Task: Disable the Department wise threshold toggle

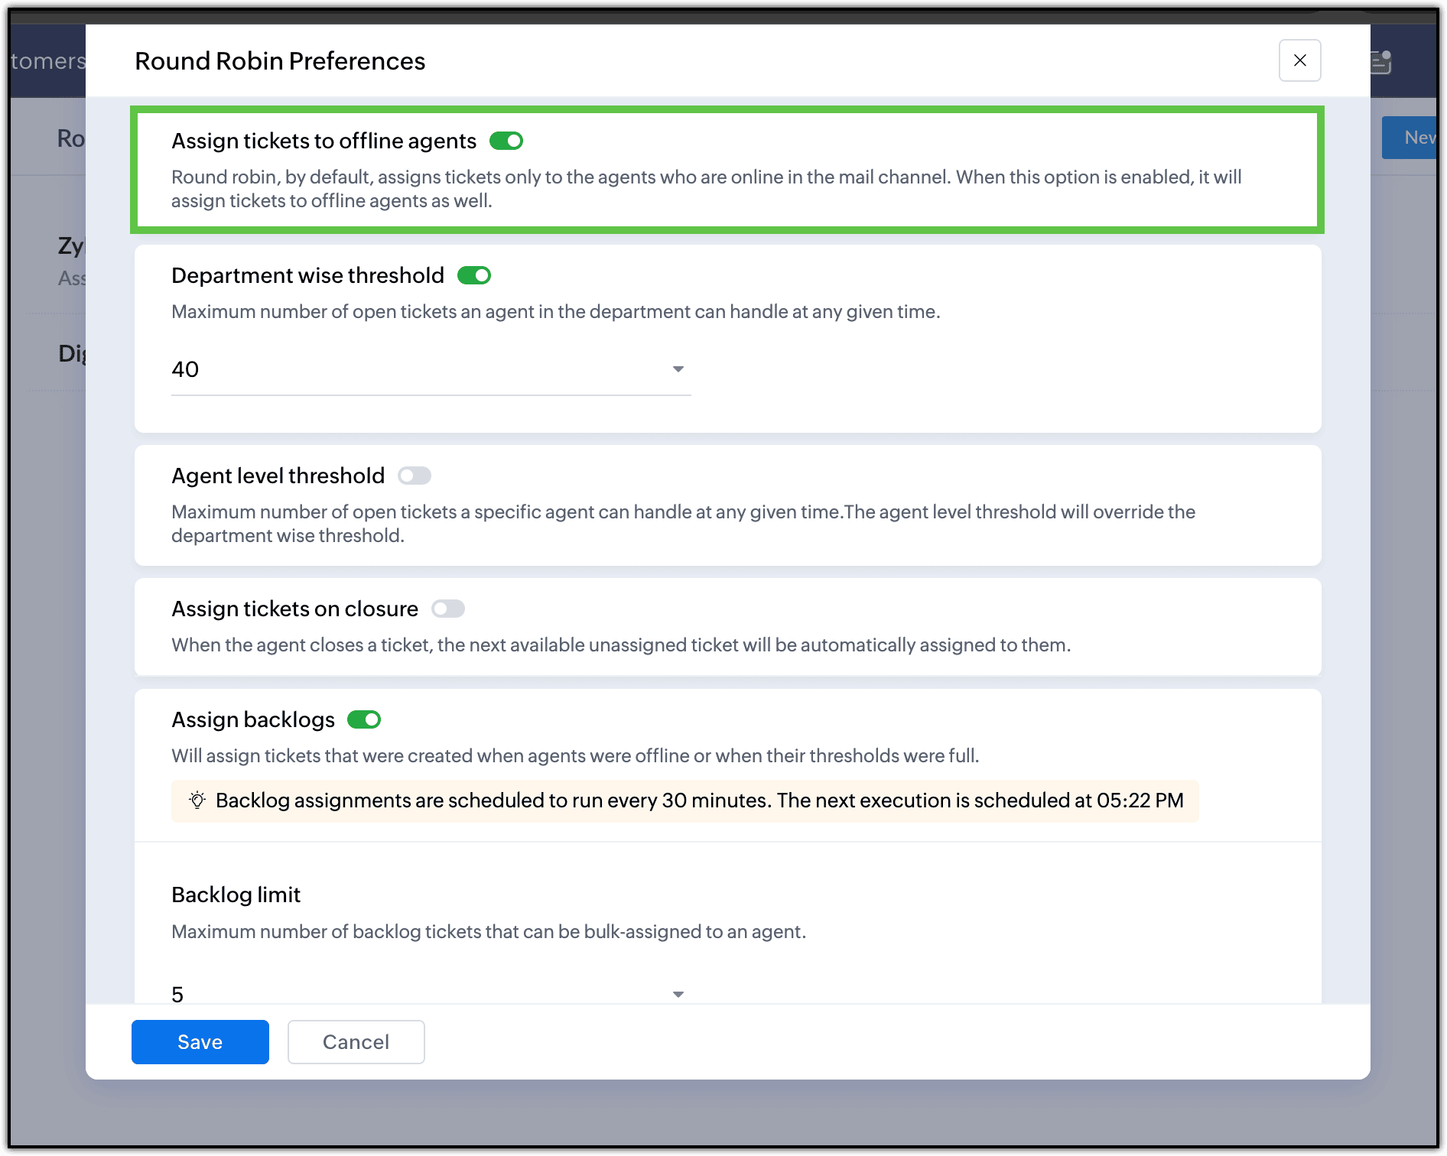Action: 474,275
